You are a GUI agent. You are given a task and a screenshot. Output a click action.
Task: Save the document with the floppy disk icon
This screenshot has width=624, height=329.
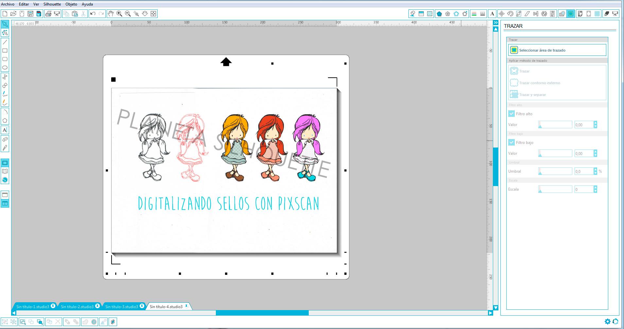(x=30, y=14)
